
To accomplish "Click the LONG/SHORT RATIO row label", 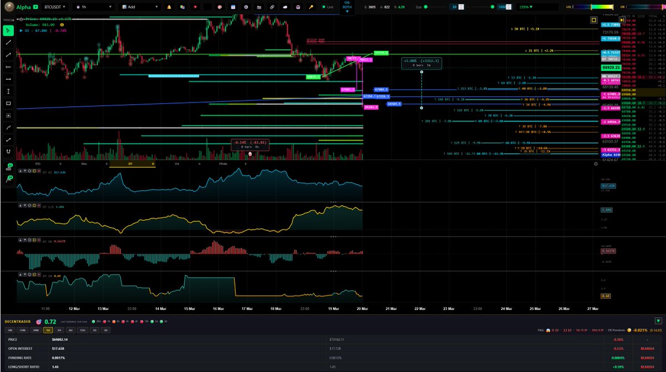I will point(23,367).
